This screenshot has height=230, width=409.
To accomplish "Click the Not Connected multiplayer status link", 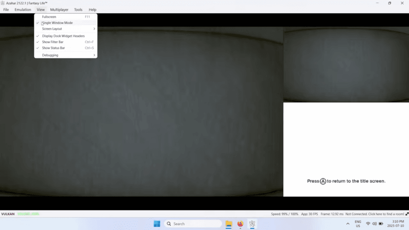I will coord(375,214).
